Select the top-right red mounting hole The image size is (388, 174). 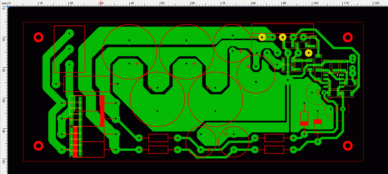(x=348, y=37)
